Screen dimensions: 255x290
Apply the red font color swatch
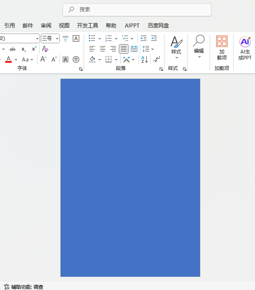pyautogui.click(x=8, y=59)
